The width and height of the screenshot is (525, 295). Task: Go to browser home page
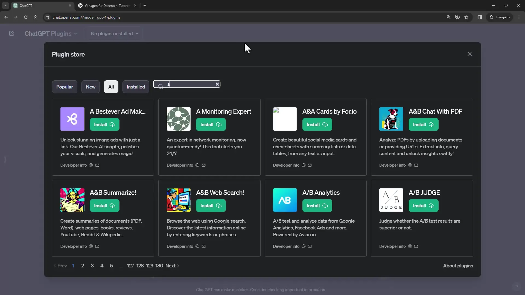click(36, 17)
